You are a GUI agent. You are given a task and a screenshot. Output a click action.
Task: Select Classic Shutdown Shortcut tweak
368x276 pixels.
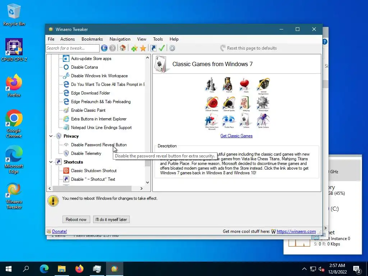94,171
